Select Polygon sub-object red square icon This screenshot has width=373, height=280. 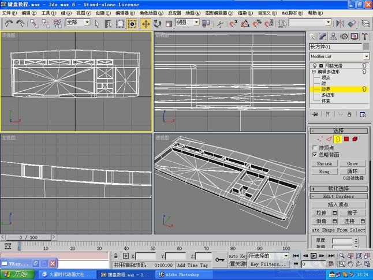(x=346, y=139)
